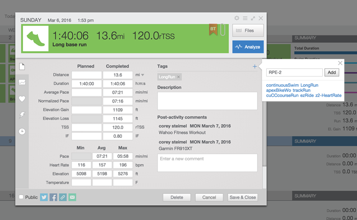This screenshot has height=220, width=357.
Task: Click the Enter a new comment field
Action: (207, 162)
